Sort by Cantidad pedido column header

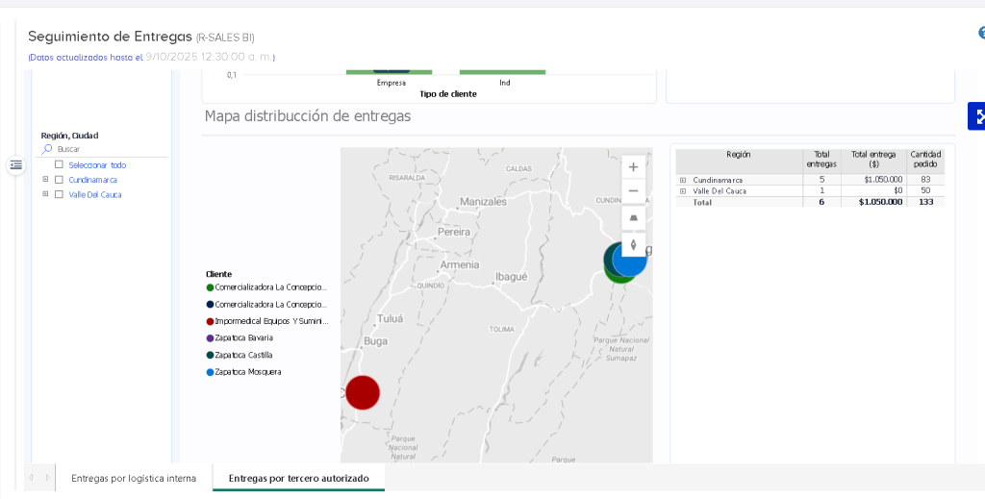925,160
